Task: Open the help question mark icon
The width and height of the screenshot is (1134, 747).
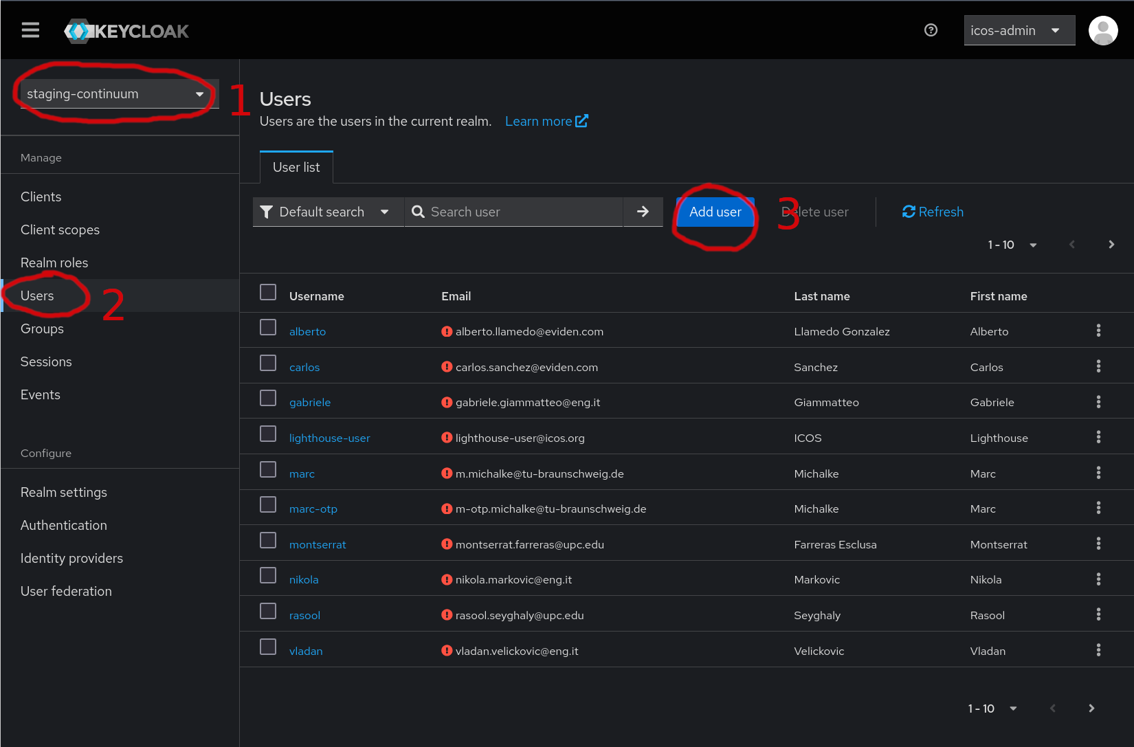Action: point(931,30)
